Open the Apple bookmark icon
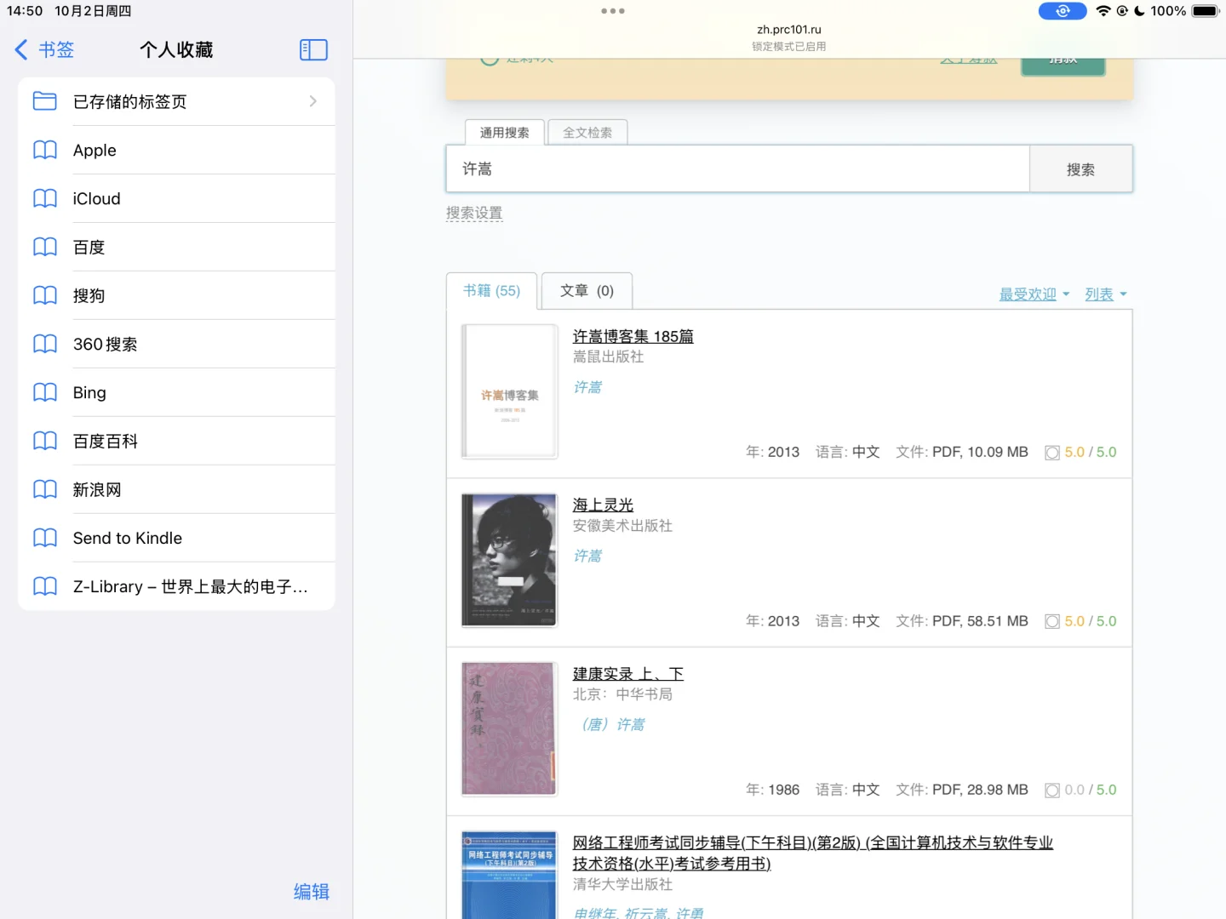The image size is (1226, 919). pos(45,150)
